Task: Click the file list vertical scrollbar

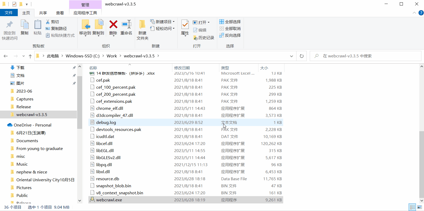Action: coord(421,164)
